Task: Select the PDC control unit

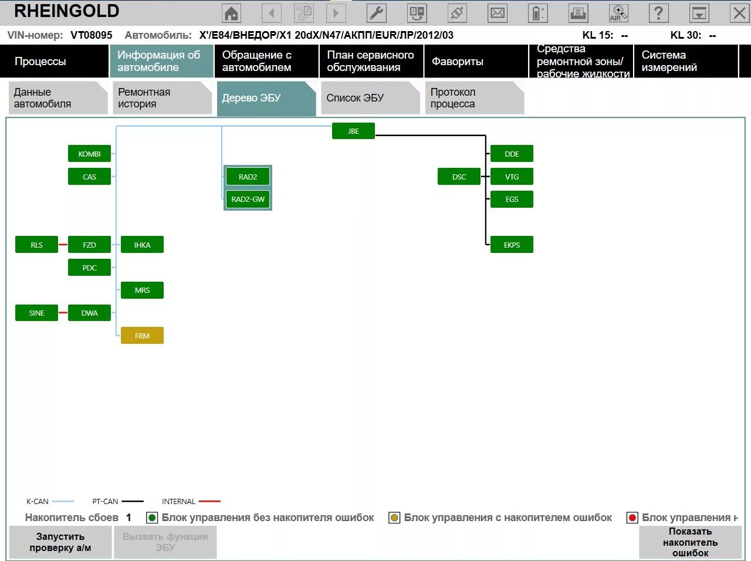Action: click(89, 268)
